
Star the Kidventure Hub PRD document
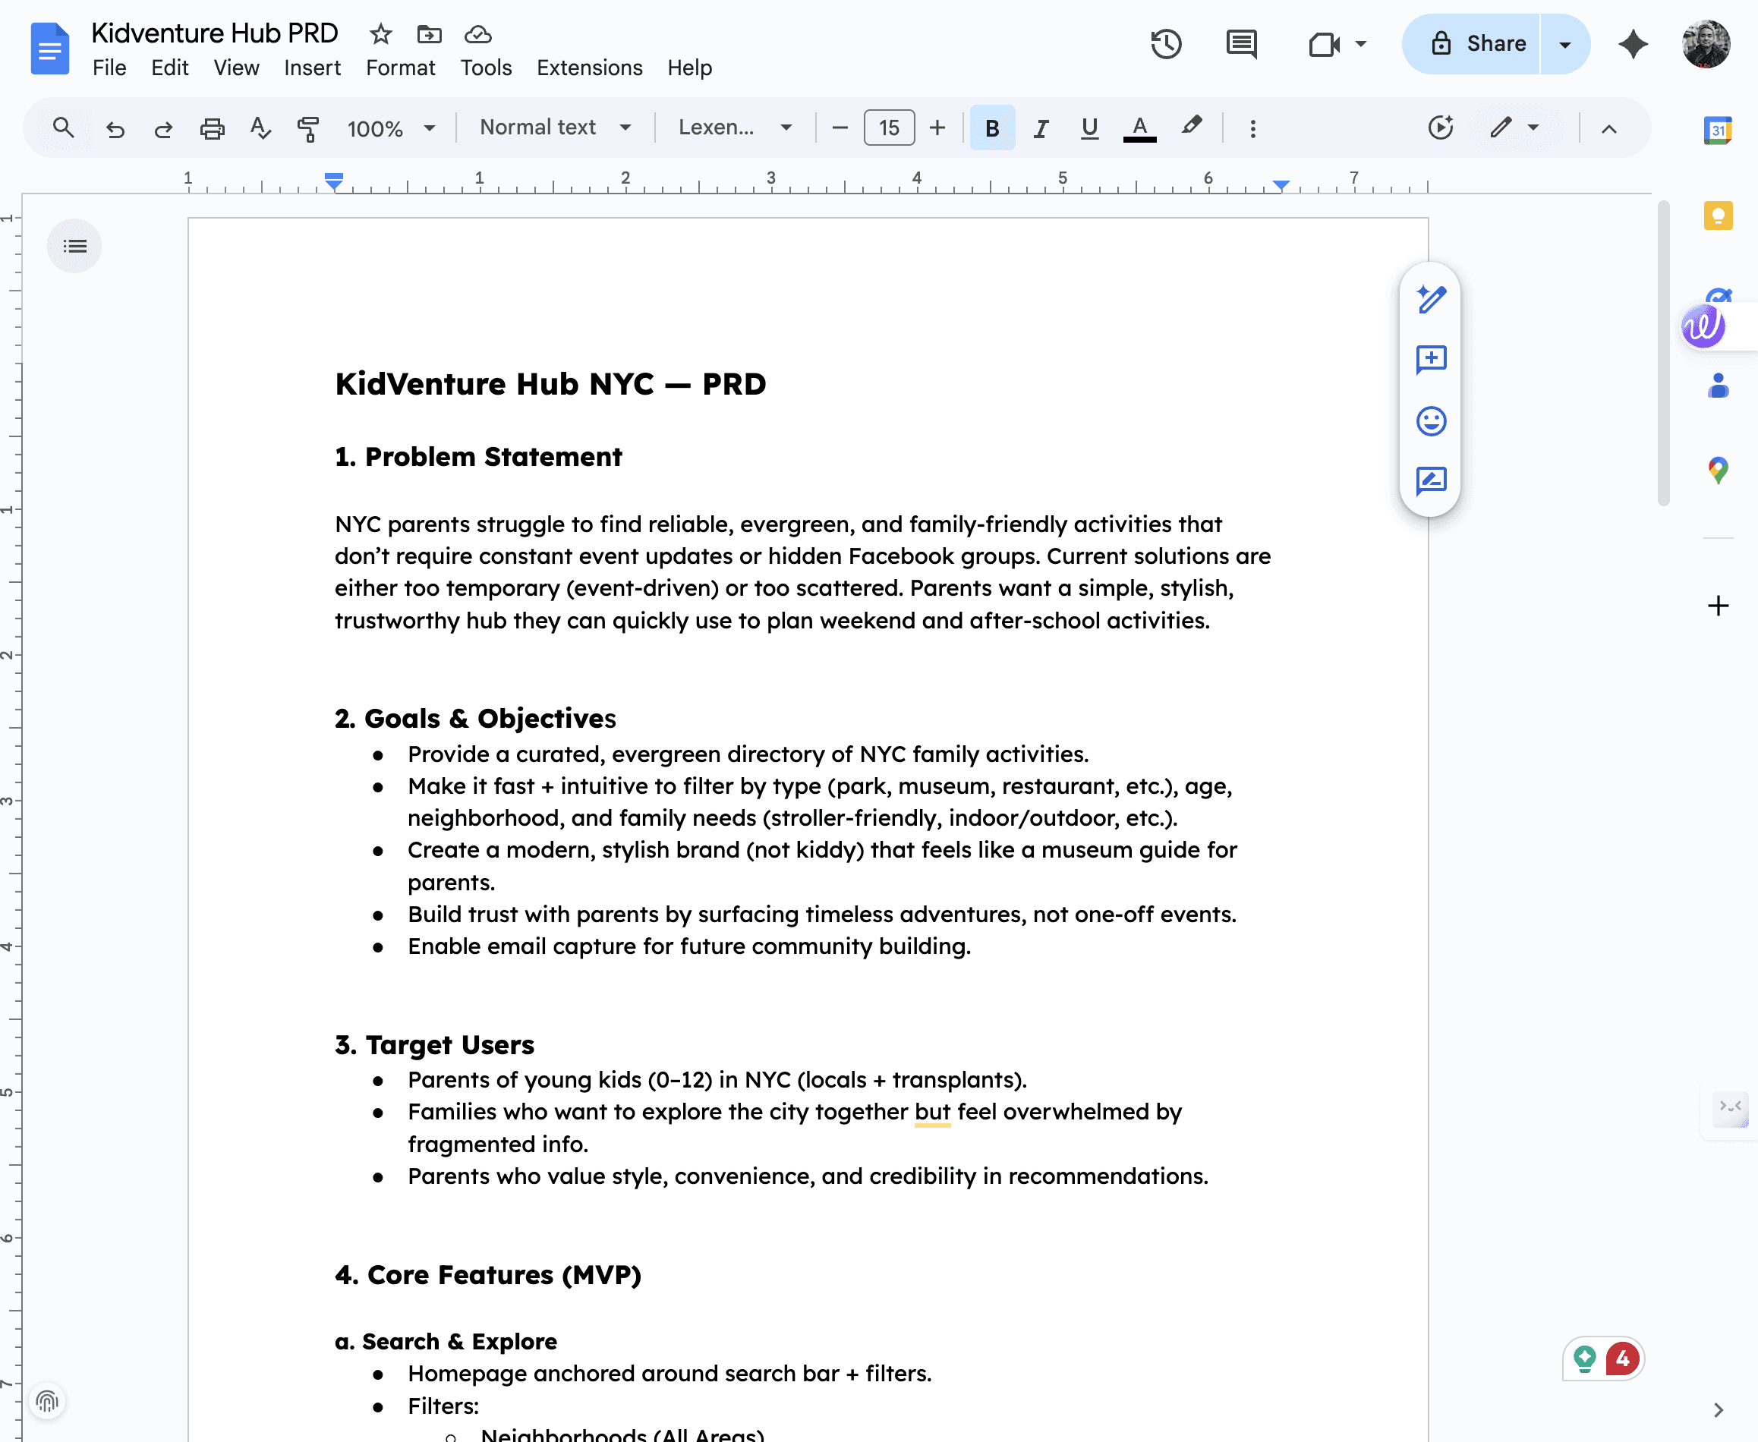point(380,34)
